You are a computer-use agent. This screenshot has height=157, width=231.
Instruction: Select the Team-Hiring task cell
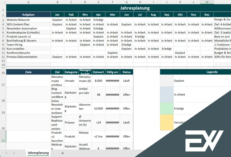28,45
